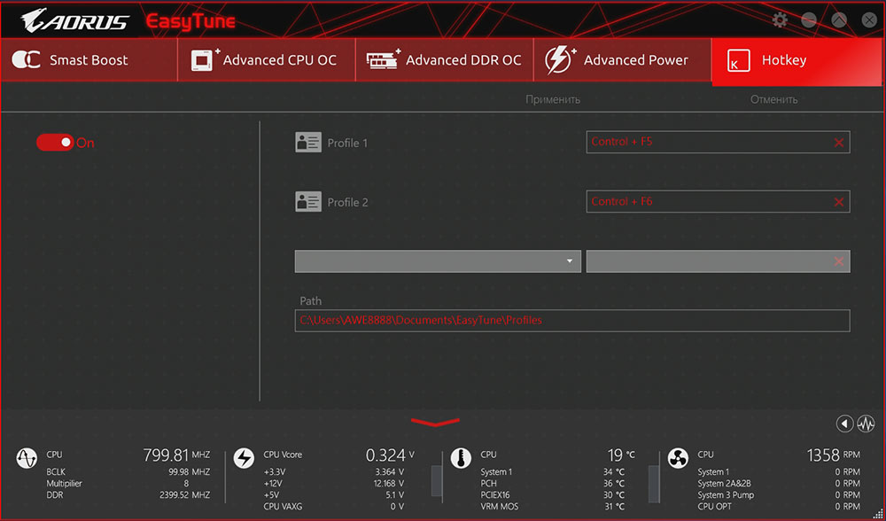Click the CPU Vcore lightning bolt icon
This screenshot has width=886, height=521.
(x=245, y=458)
